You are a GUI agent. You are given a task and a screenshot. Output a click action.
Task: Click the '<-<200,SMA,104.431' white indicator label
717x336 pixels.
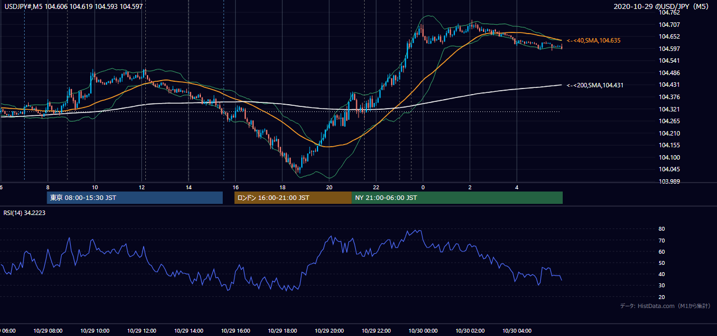[x=595, y=85]
